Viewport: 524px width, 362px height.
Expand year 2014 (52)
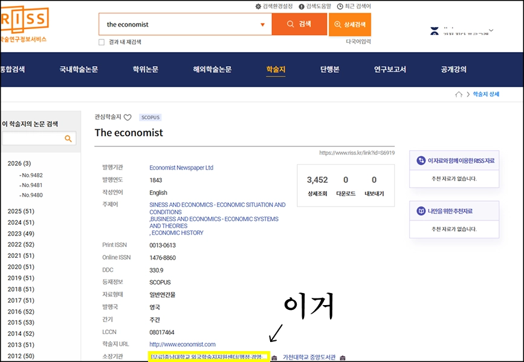[21, 334]
